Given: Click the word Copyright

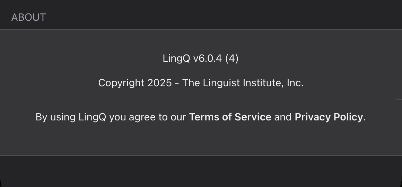Looking at the screenshot, I should point(121,83).
